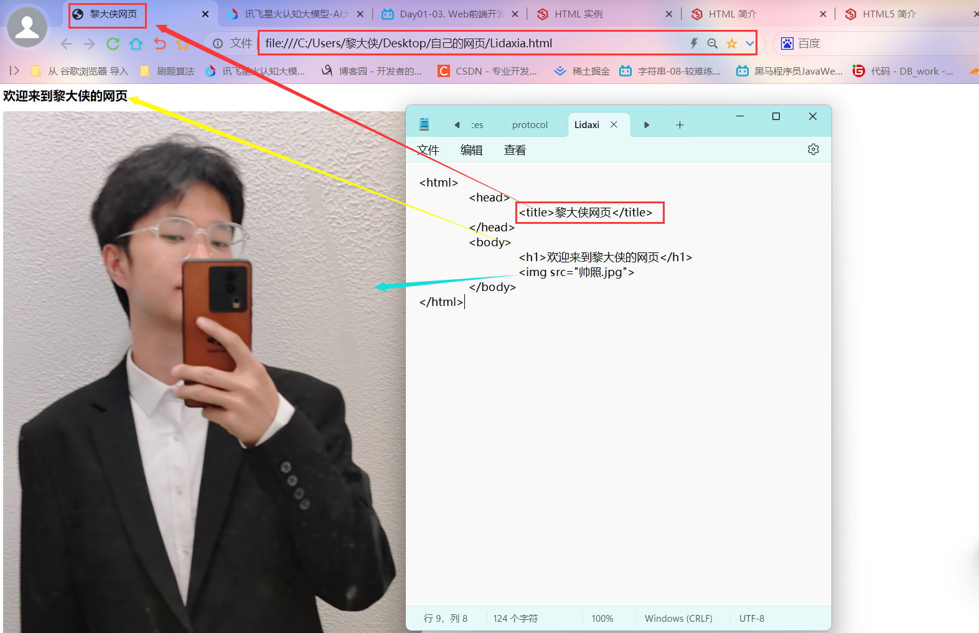Click the site info icon before 文件
979x633 pixels.
tap(218, 44)
